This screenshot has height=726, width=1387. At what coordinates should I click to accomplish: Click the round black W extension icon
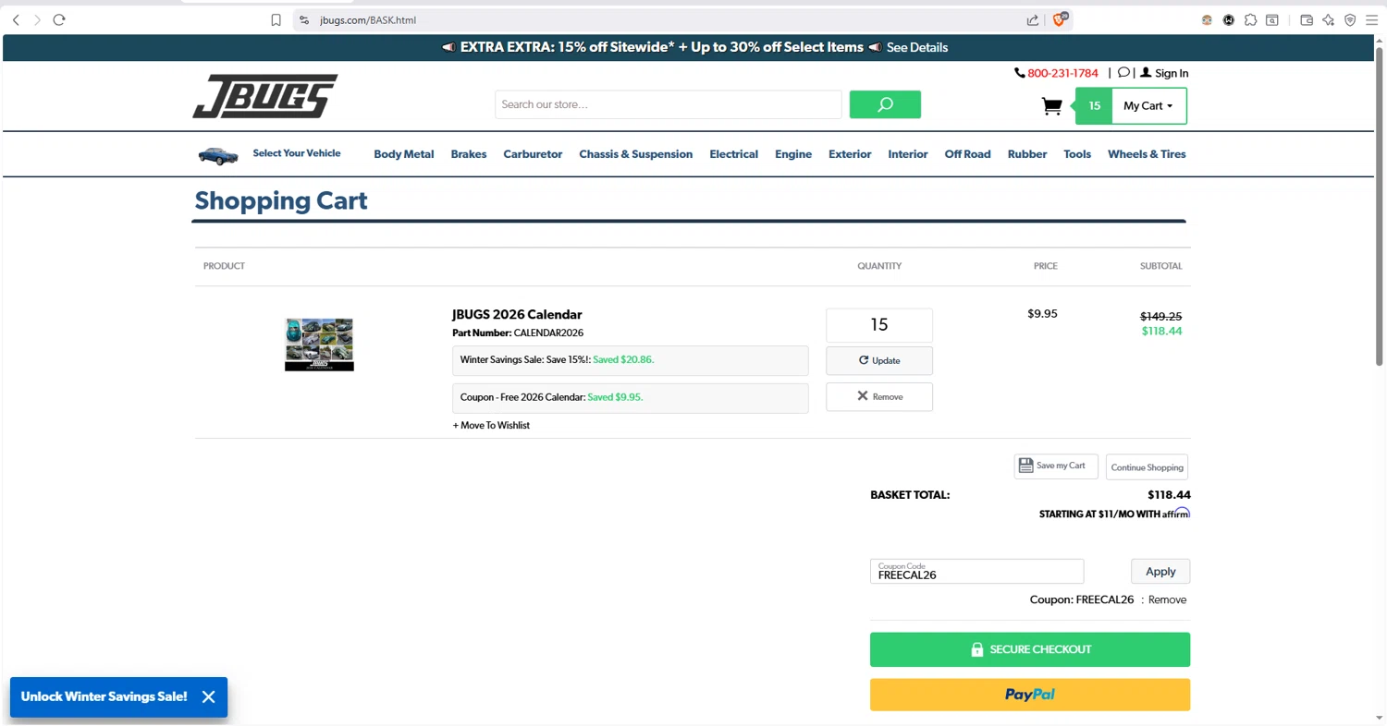[x=1229, y=19]
